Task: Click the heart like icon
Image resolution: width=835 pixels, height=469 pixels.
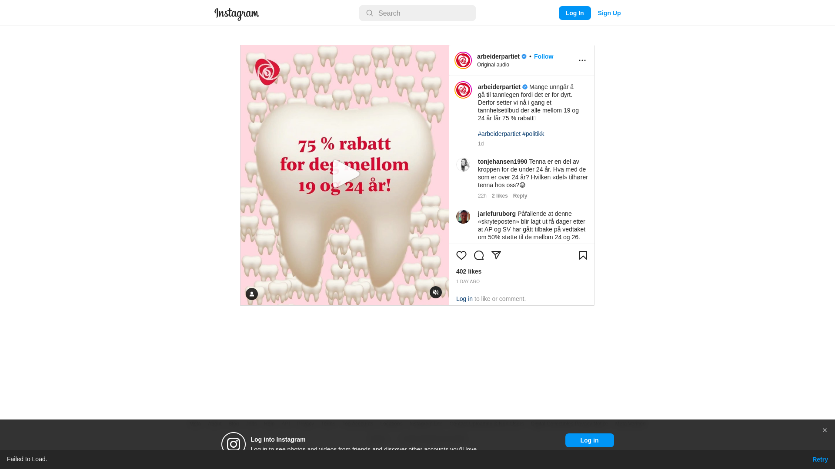Action: click(461, 255)
